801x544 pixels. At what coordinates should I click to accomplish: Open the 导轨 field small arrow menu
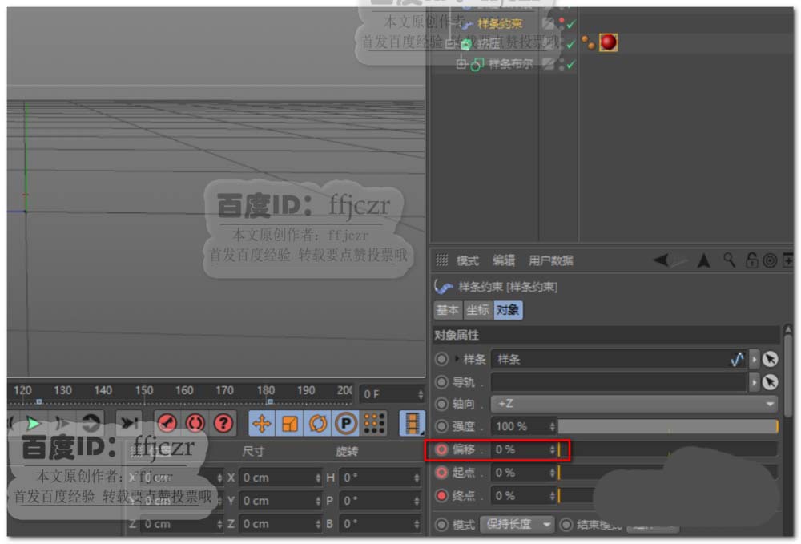754,382
